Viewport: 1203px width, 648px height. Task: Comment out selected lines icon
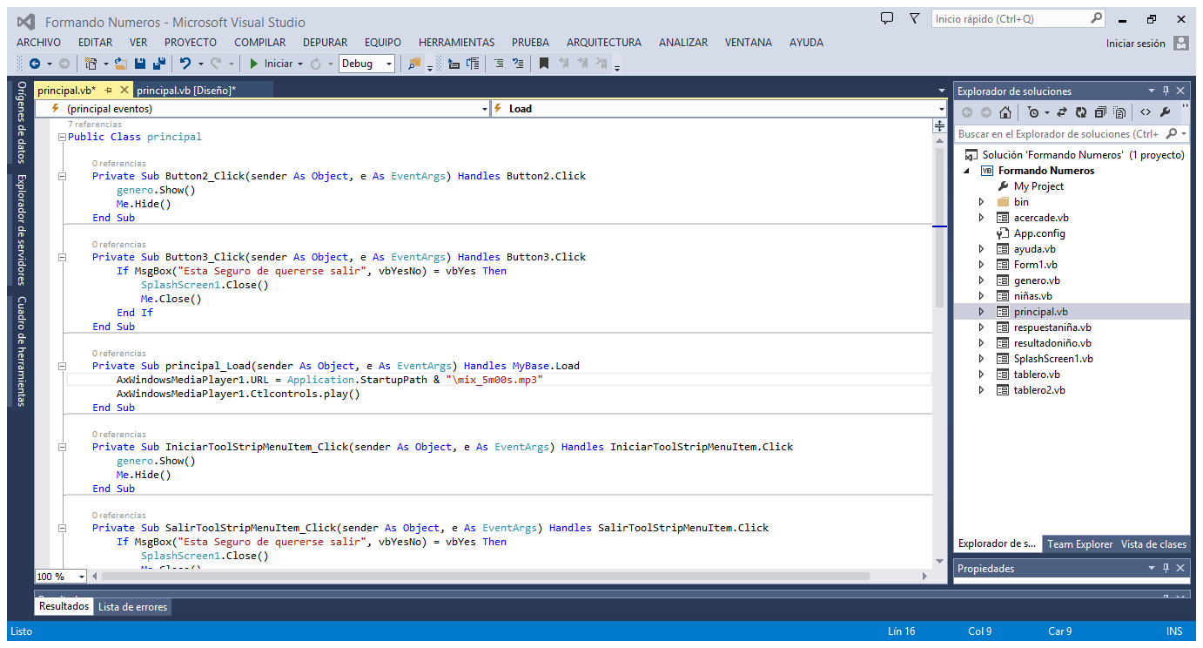point(499,64)
